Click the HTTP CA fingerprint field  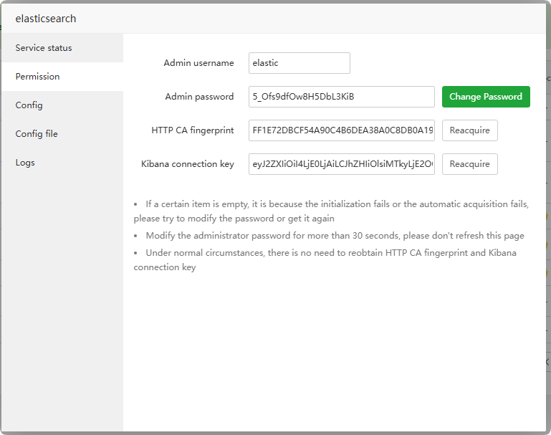(x=341, y=130)
